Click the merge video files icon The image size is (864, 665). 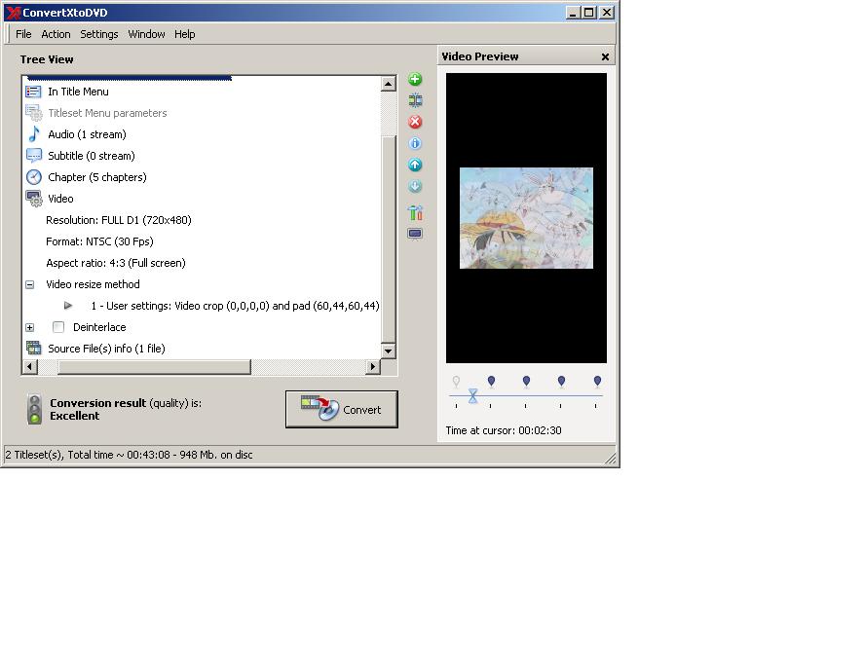[415, 100]
